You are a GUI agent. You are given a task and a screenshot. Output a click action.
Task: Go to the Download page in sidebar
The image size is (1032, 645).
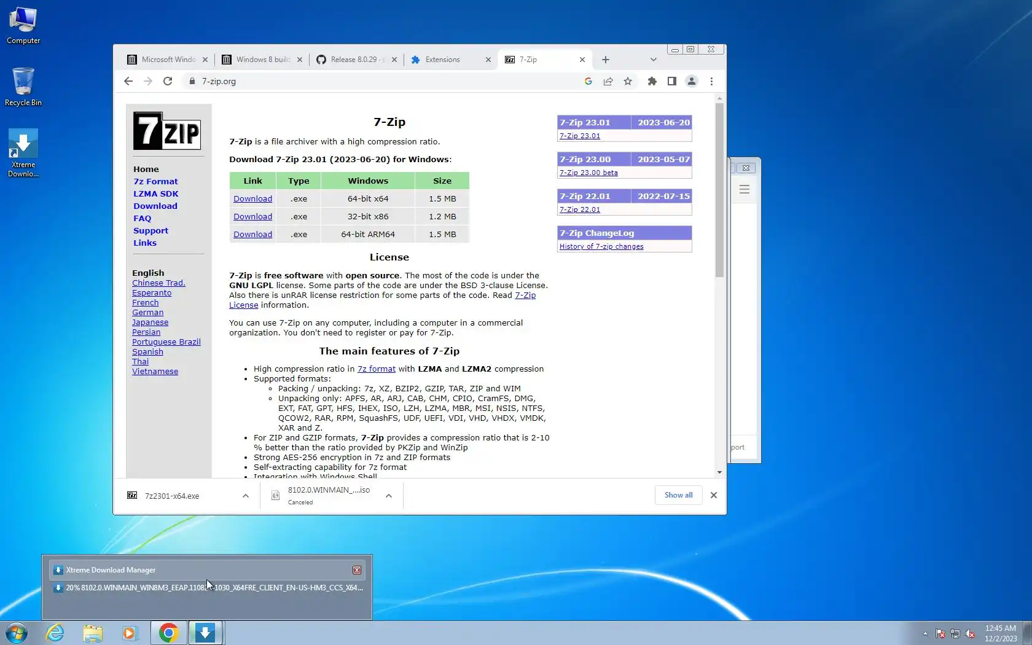coord(155,206)
